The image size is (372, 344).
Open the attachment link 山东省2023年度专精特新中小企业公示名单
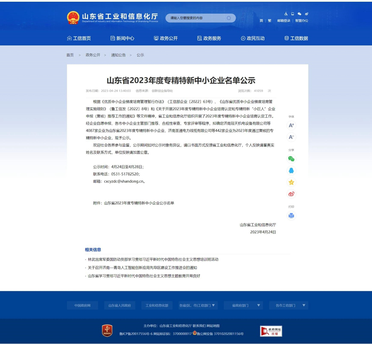[139, 203]
